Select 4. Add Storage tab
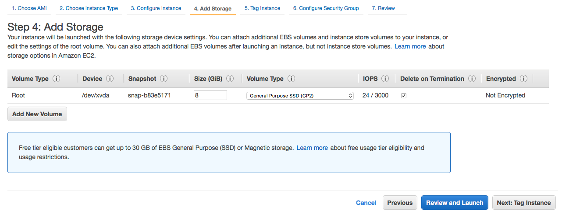The image size is (562, 215). coord(213,8)
